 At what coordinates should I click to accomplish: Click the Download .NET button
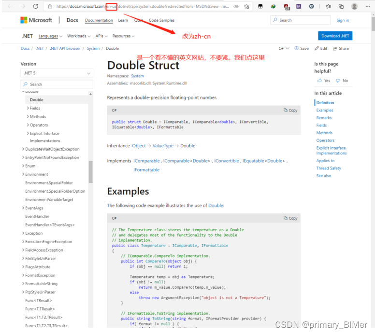coord(335,36)
